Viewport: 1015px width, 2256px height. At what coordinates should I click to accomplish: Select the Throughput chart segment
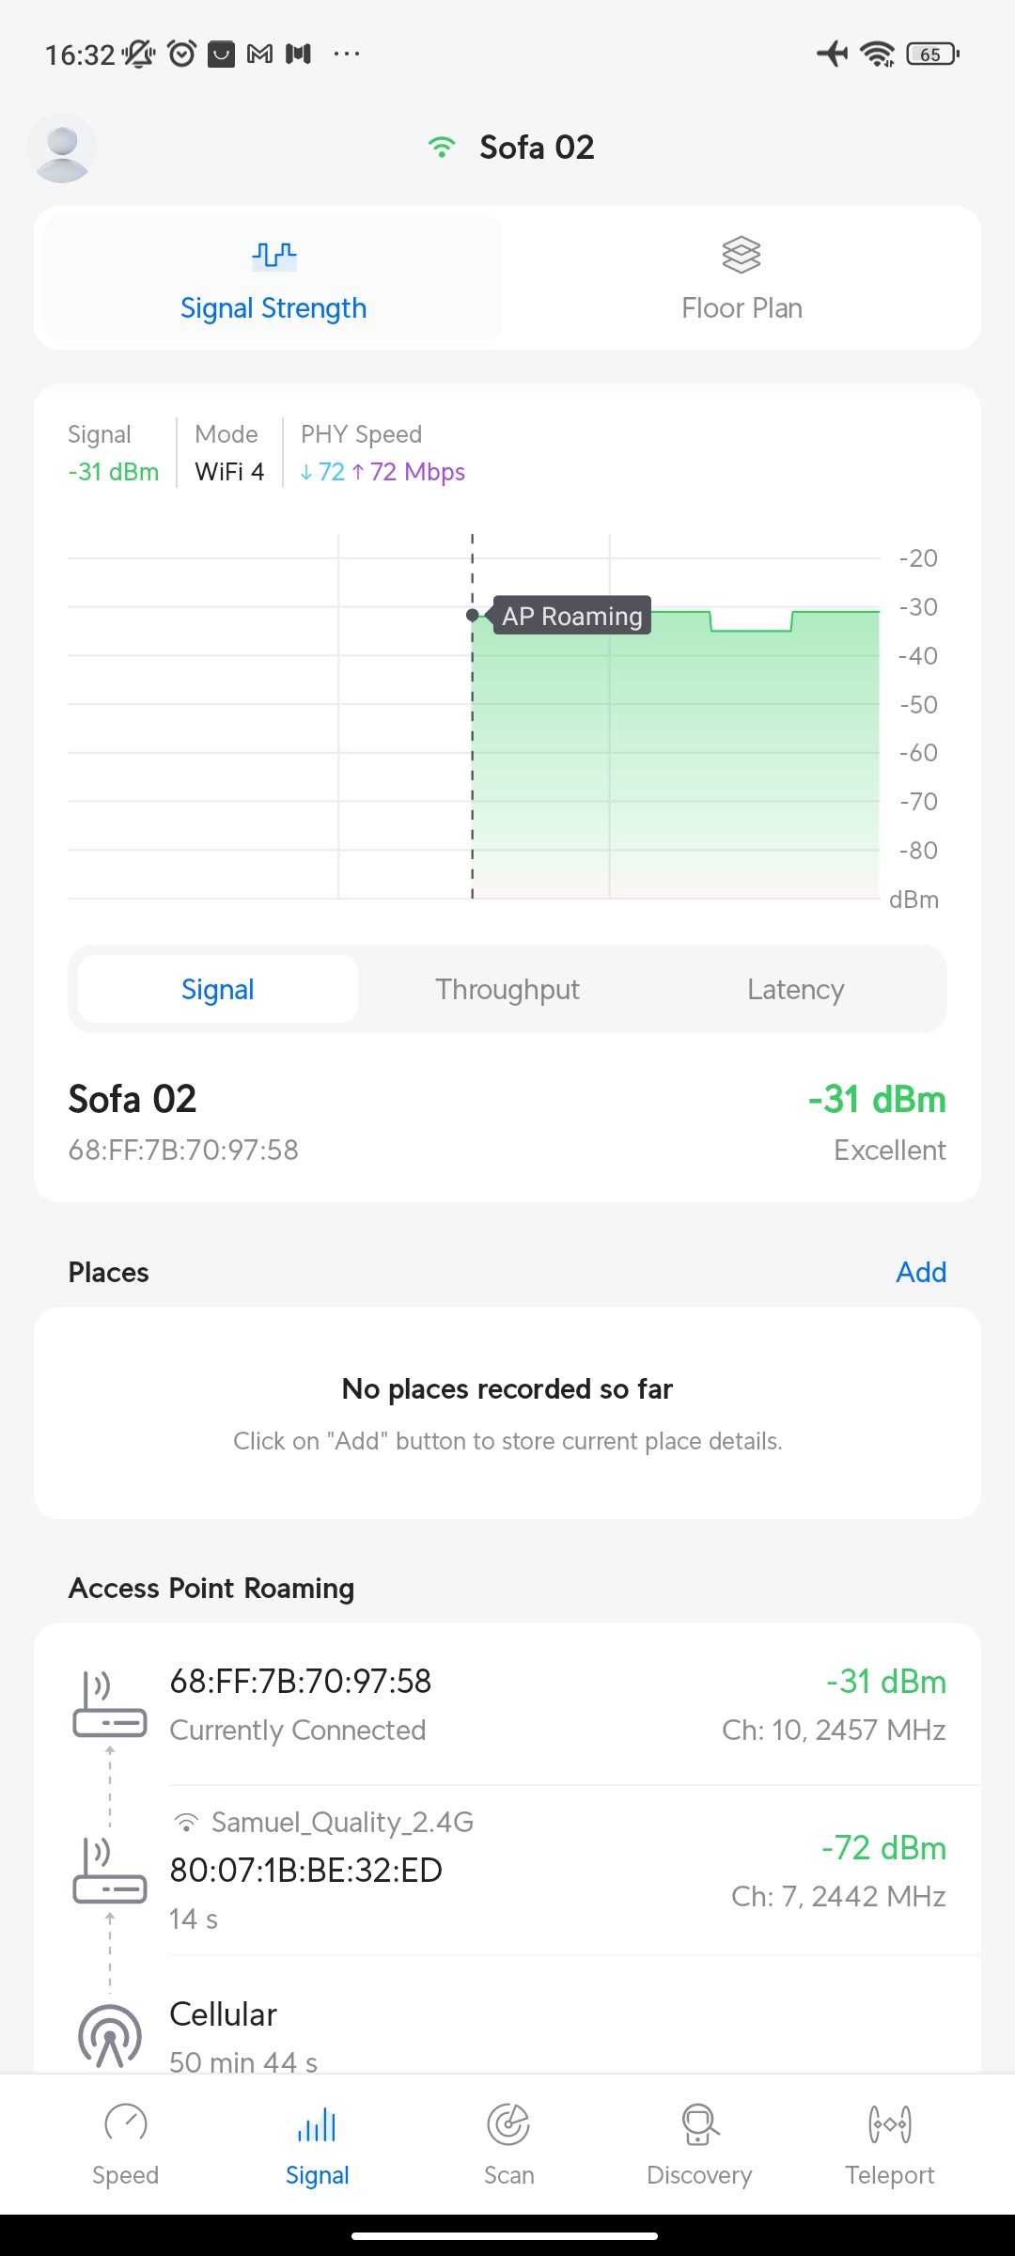pos(507,989)
